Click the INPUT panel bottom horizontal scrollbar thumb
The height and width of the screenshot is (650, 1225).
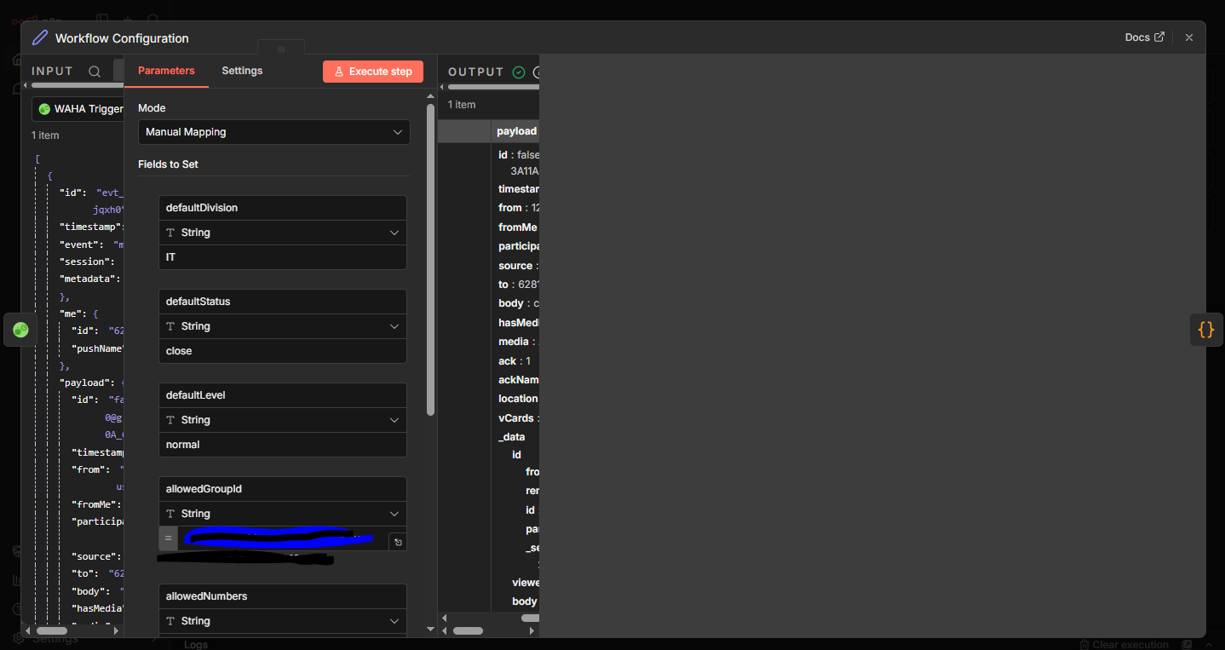point(51,631)
